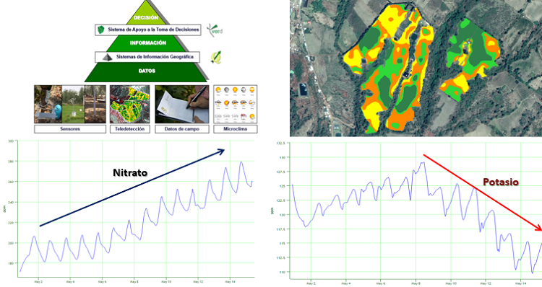Select the Sensores label box
The width and height of the screenshot is (542, 287).
(x=70, y=129)
